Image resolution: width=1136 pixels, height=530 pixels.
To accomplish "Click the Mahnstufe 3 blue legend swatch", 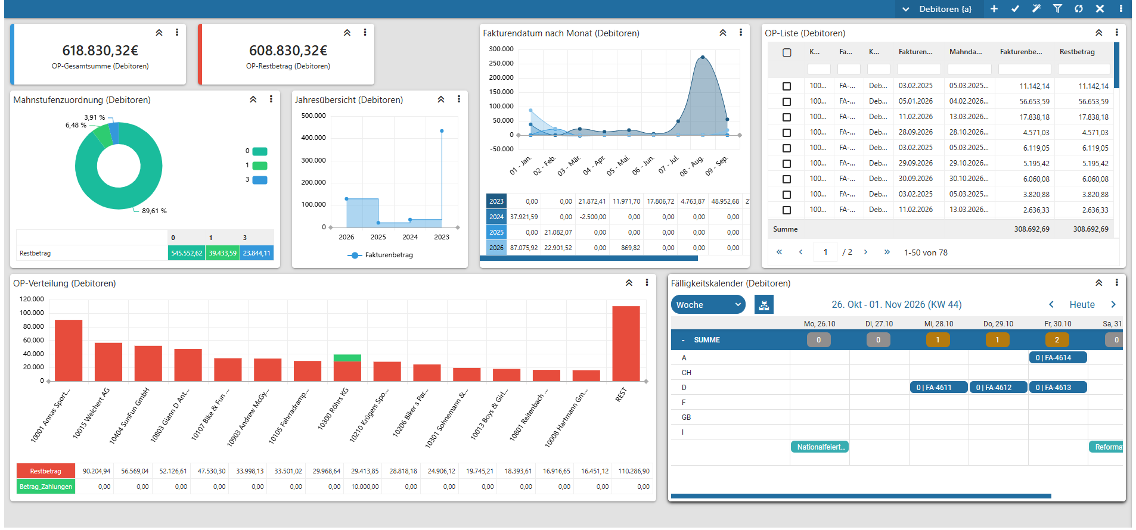I will (260, 180).
